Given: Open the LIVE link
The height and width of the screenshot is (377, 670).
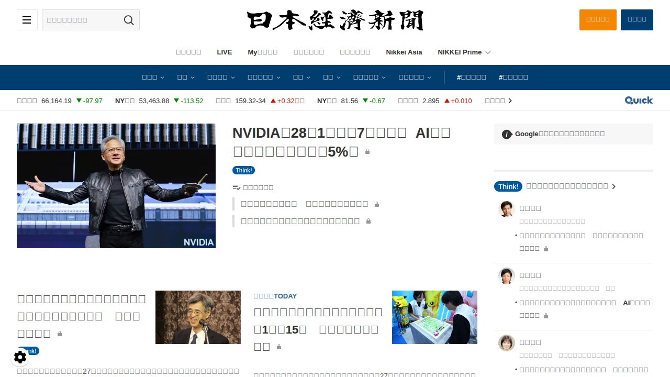Looking at the screenshot, I should (x=225, y=52).
